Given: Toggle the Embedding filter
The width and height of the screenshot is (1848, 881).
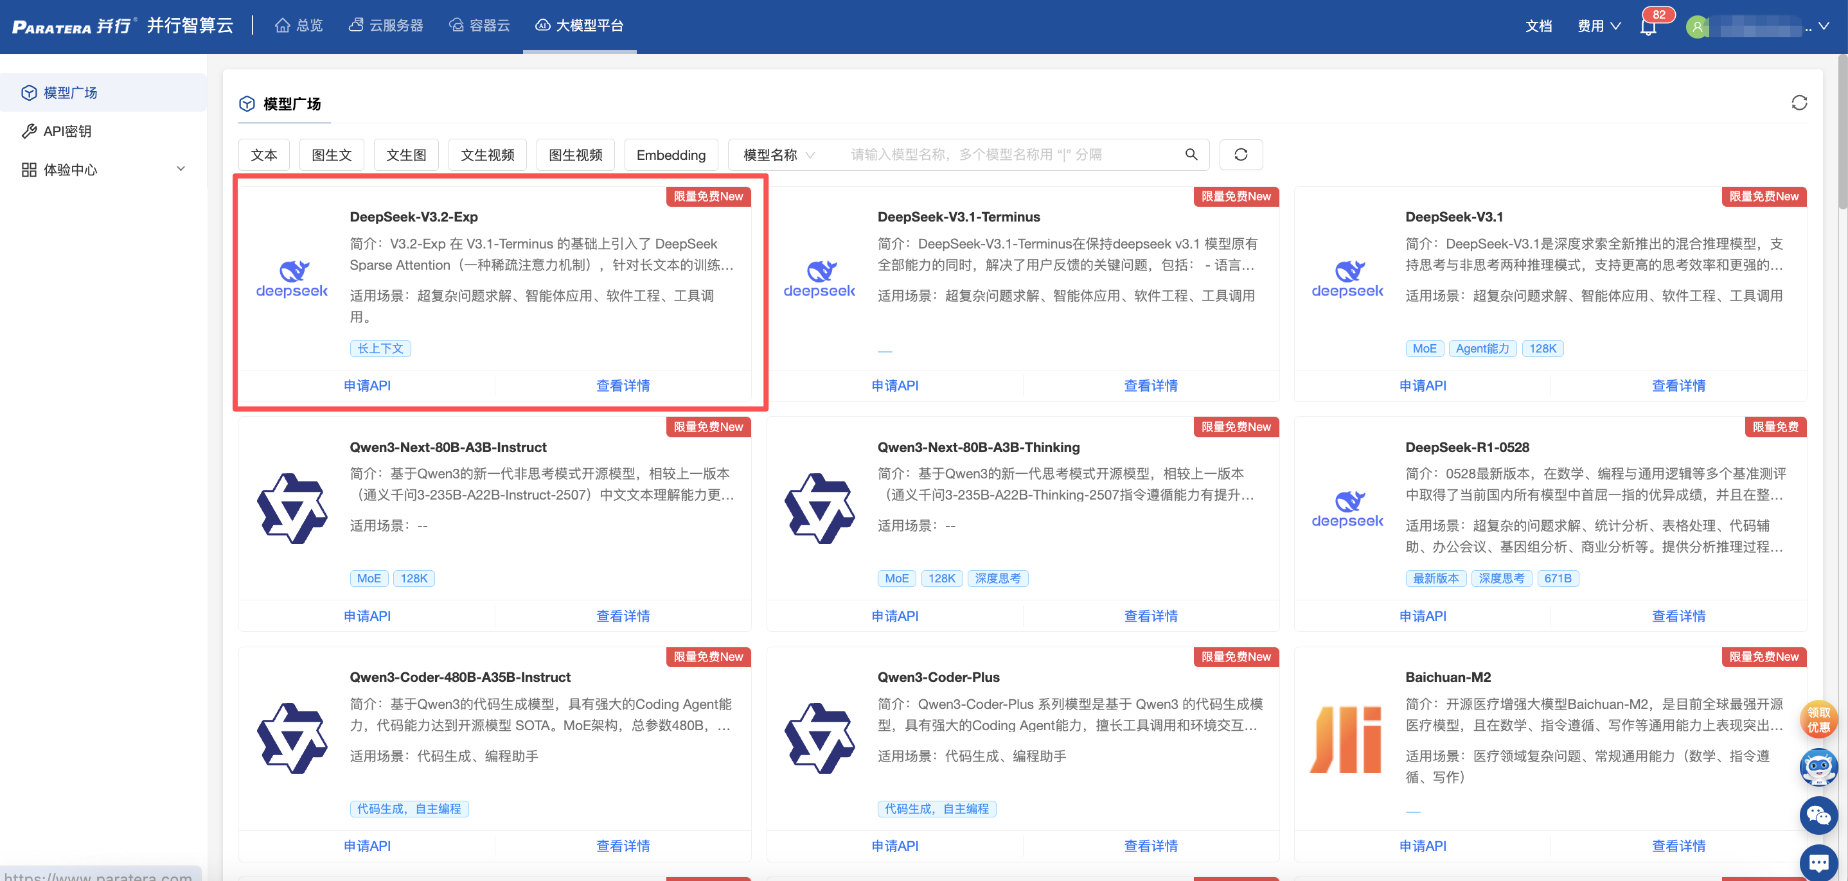Looking at the screenshot, I should (671, 155).
